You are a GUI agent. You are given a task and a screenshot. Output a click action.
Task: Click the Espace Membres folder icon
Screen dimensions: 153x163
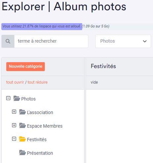click(22, 126)
